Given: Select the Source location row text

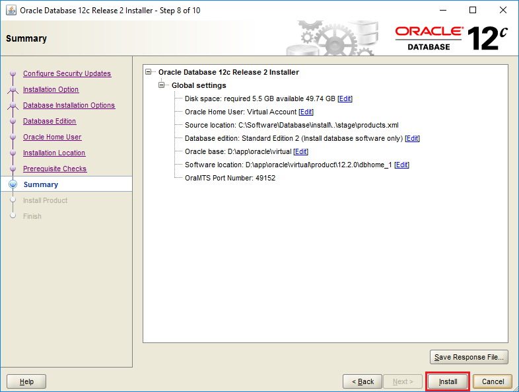Looking at the screenshot, I should point(291,125).
